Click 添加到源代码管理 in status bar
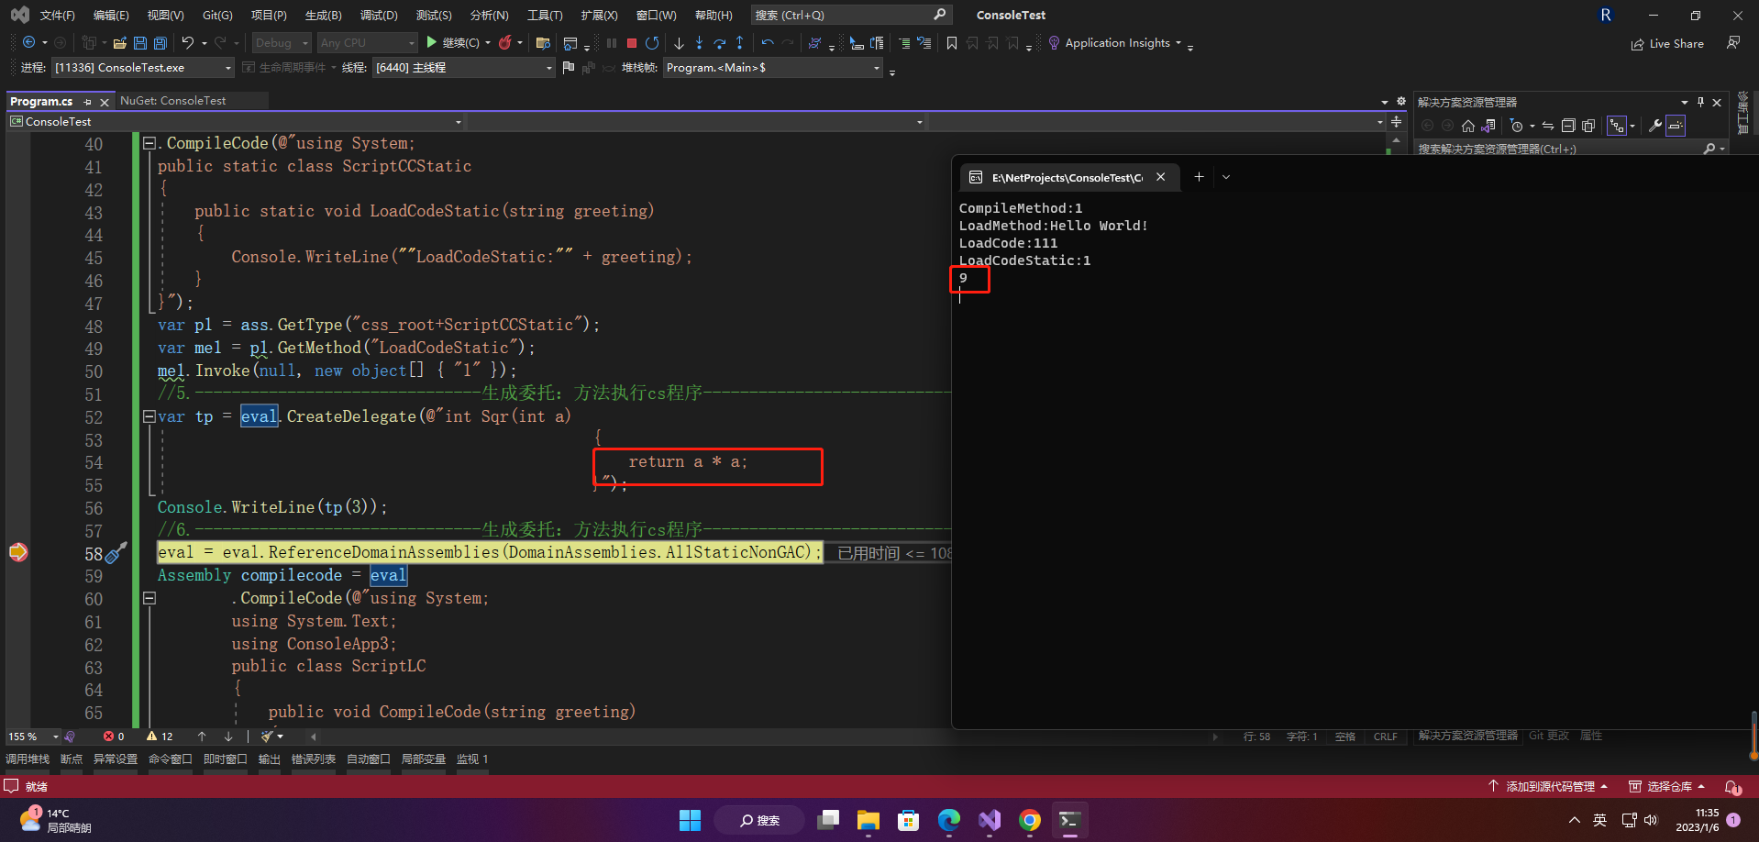Viewport: 1759px width, 842px height. [1548, 787]
